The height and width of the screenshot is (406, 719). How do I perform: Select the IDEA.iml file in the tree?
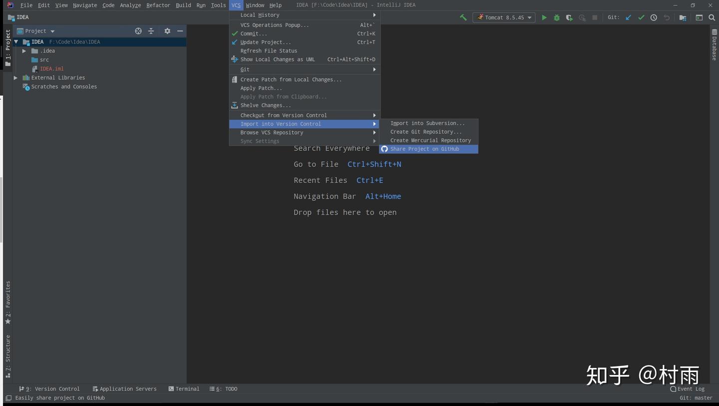(51, 68)
